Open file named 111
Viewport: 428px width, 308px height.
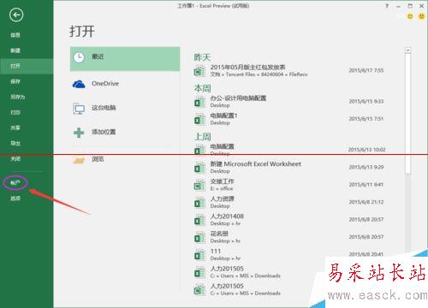[216, 251]
